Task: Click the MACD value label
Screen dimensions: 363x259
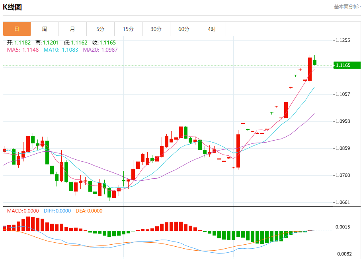Action: point(23,211)
